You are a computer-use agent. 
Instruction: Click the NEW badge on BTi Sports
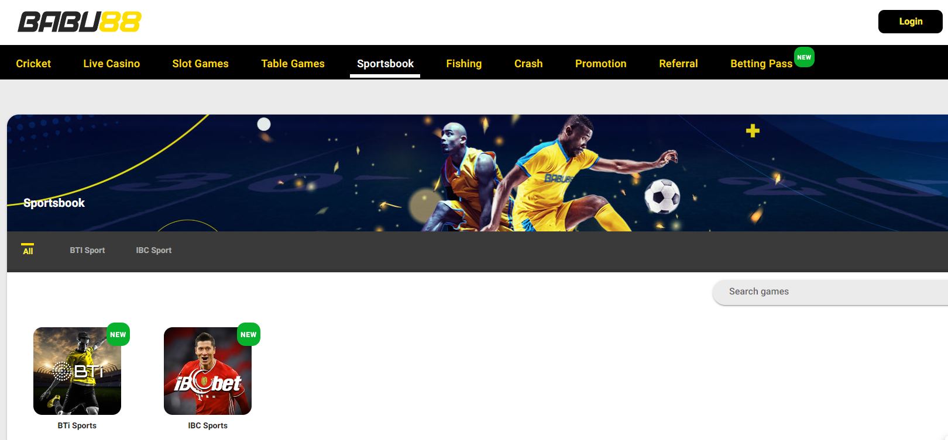[118, 334]
